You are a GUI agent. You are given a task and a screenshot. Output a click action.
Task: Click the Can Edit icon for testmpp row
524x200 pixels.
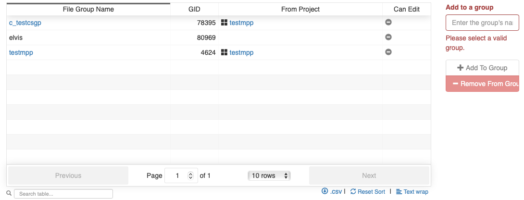tap(388, 52)
